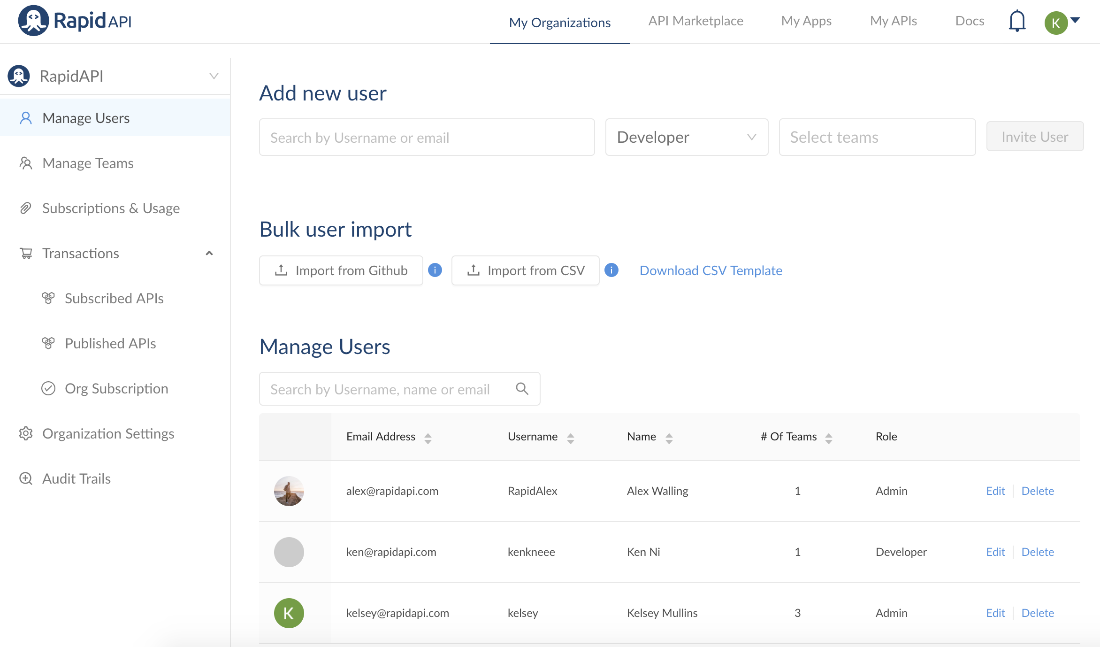
Task: Click the My Organizations tab
Action: [x=560, y=21]
